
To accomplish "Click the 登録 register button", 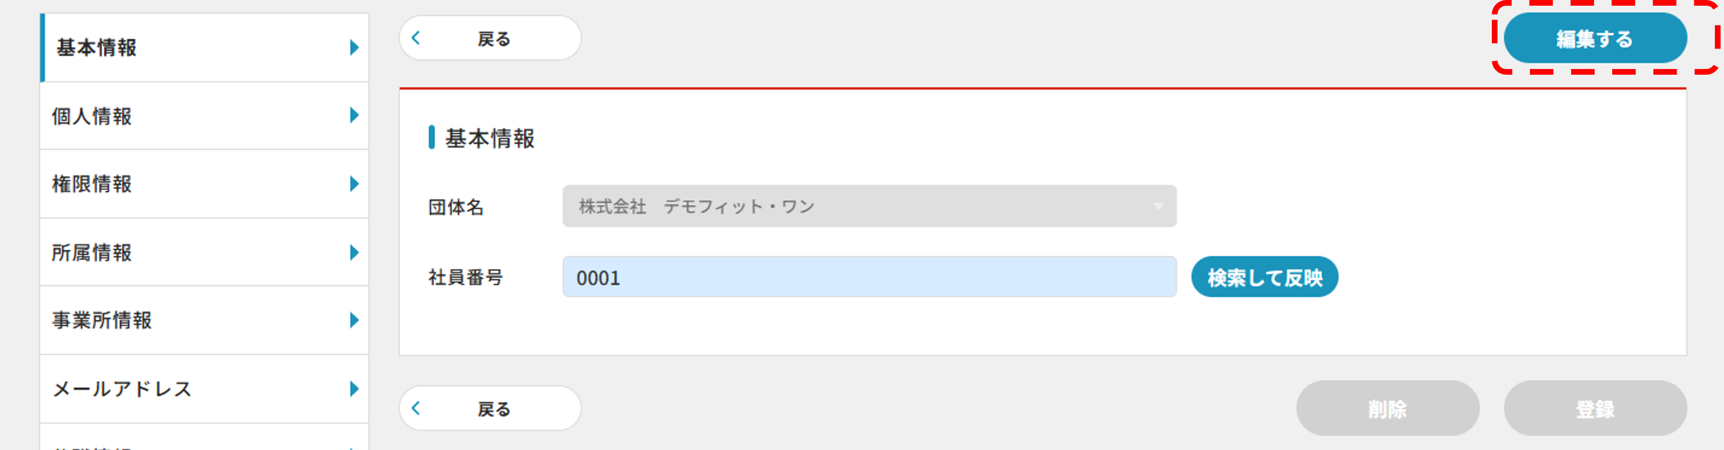I will (1595, 408).
